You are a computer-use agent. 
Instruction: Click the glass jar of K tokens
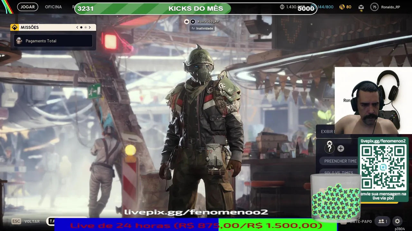point(335,198)
